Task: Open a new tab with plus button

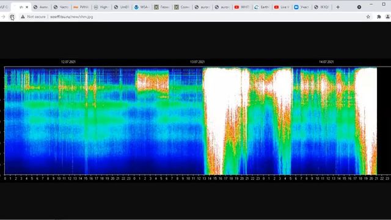Action: coord(338,7)
